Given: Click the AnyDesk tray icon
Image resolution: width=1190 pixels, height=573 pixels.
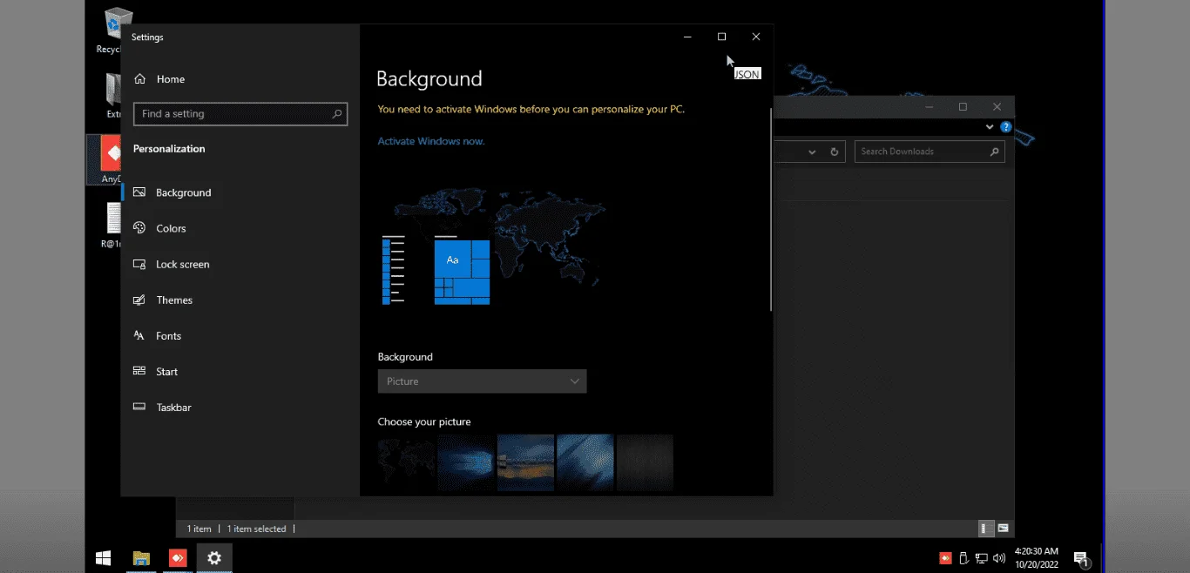Looking at the screenshot, I should 945,558.
